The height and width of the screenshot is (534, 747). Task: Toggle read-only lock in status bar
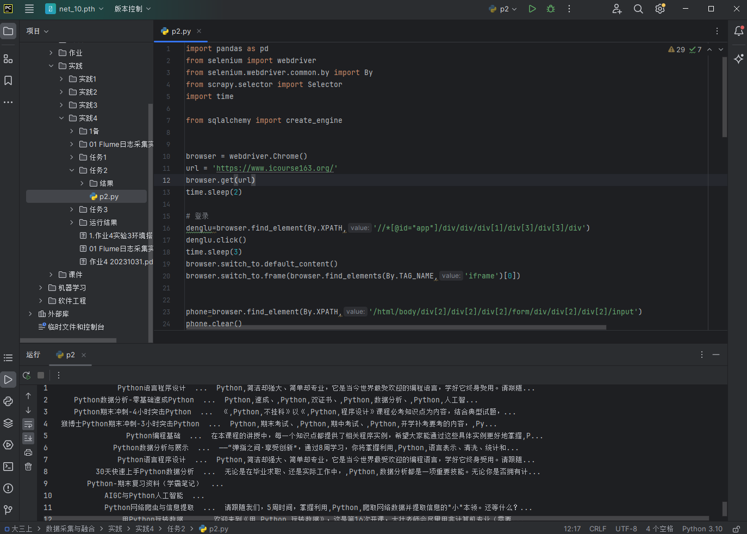coord(736,529)
